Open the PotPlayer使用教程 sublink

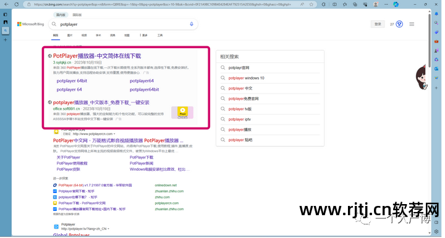point(72,163)
